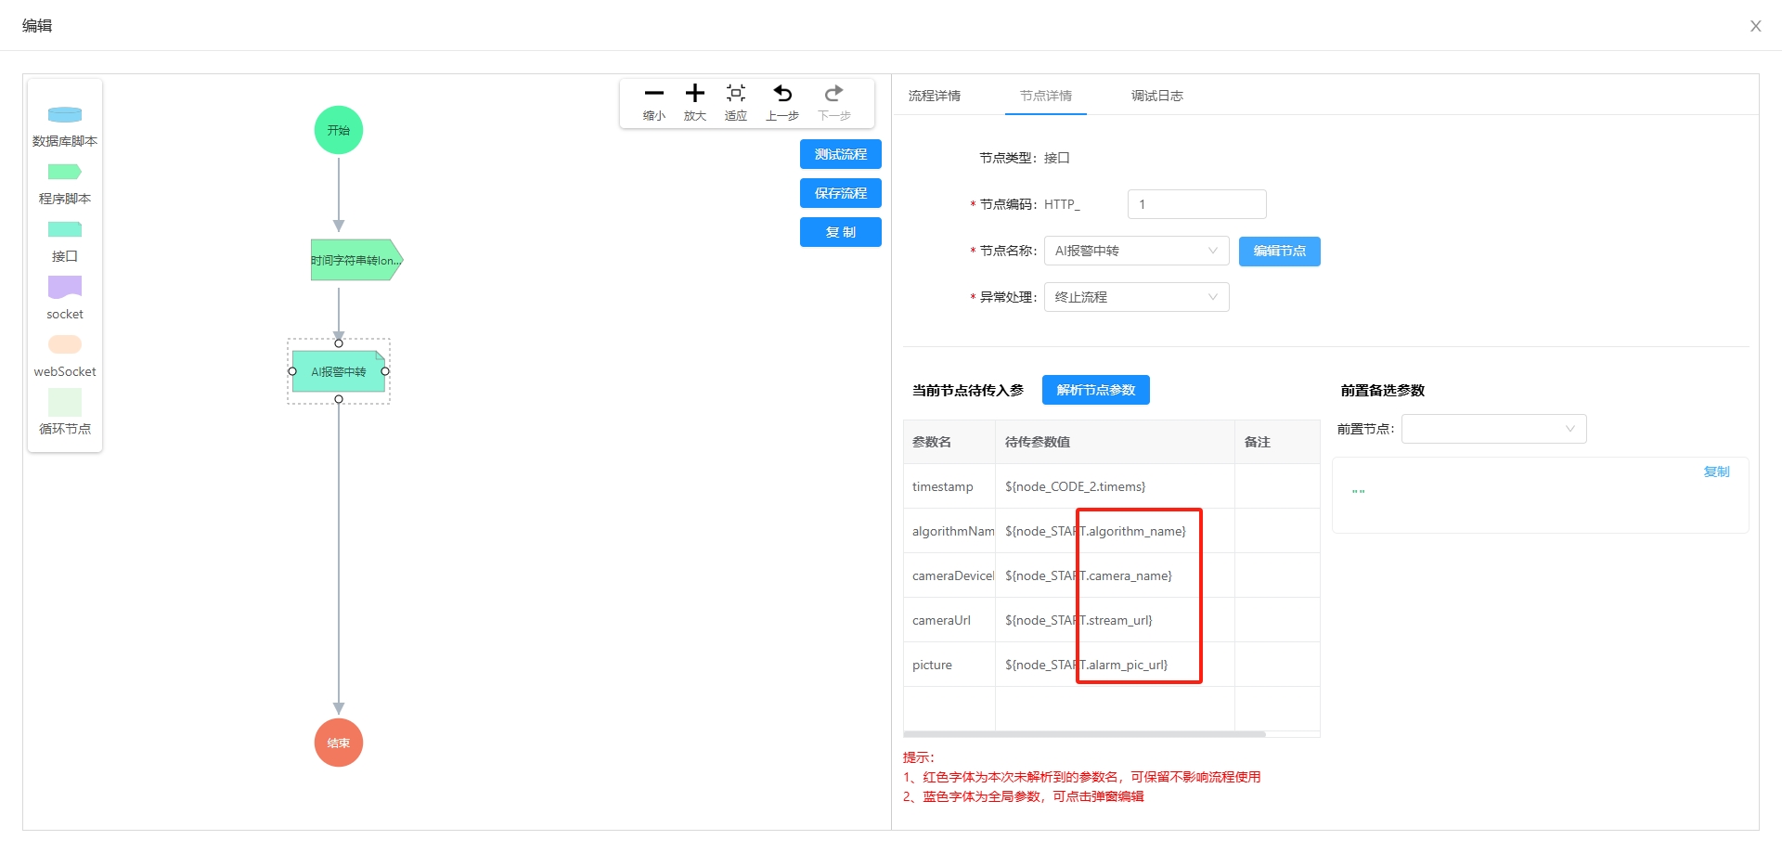Screen dimensions: 1782x853
Task: Click the 参数名 column header
Action: [x=949, y=442]
